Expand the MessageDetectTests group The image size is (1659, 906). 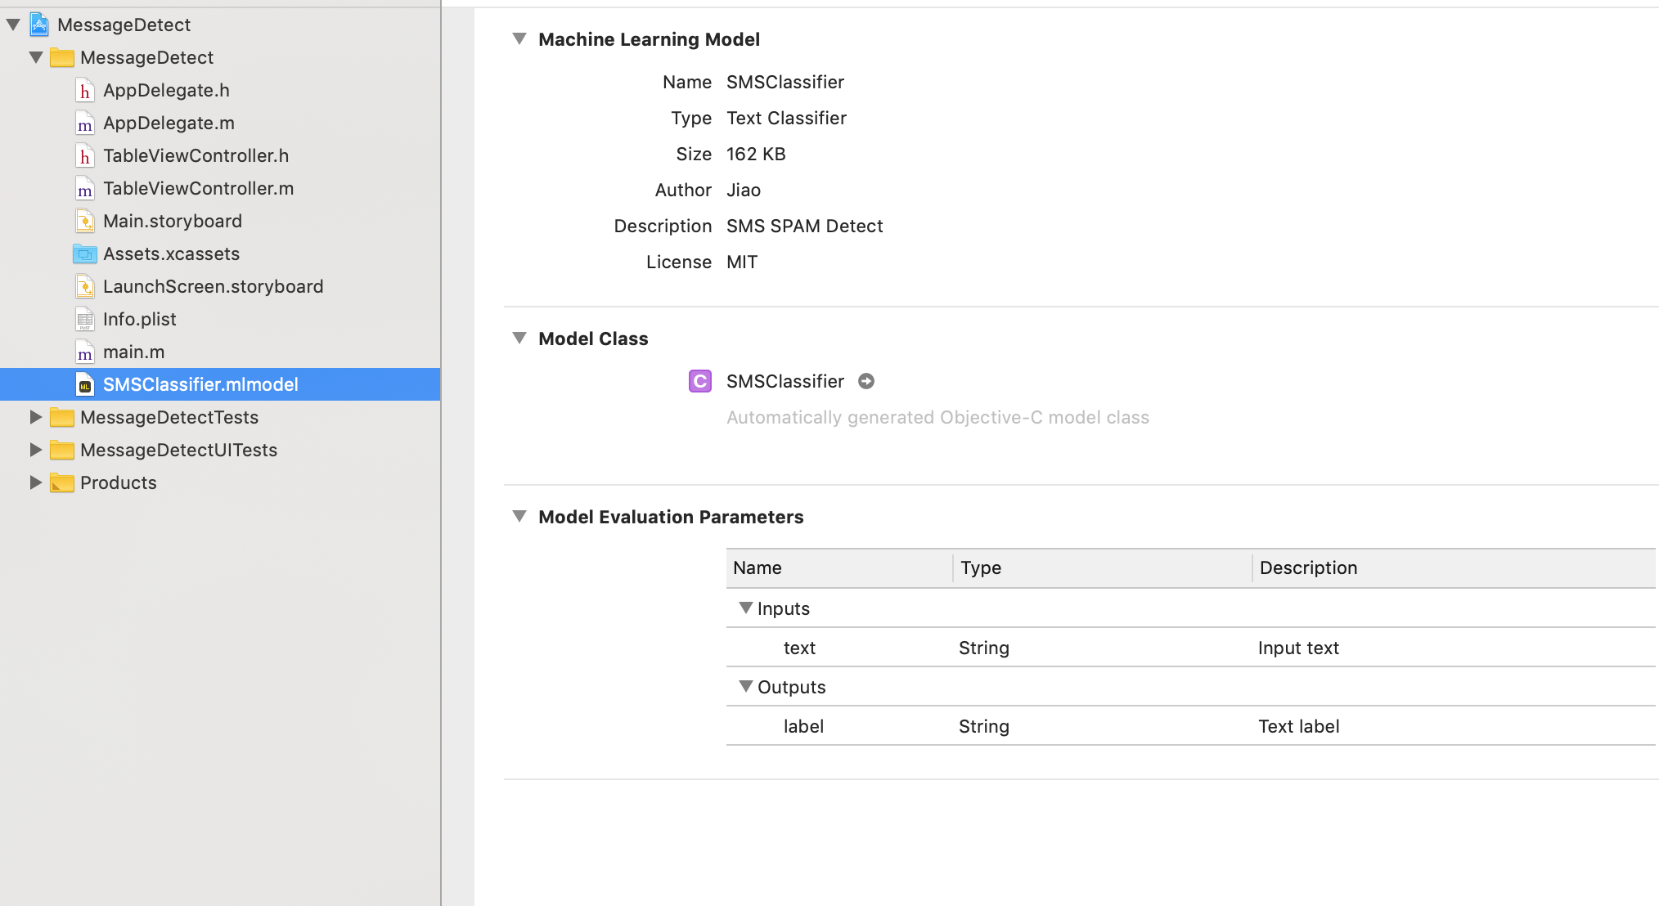pyautogui.click(x=36, y=417)
